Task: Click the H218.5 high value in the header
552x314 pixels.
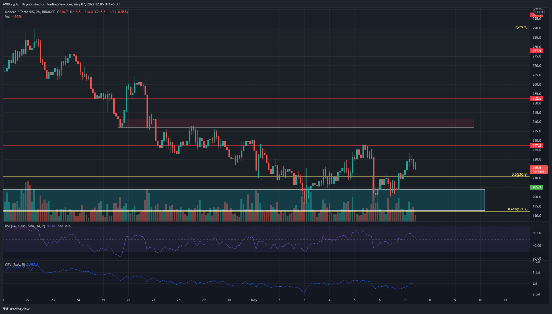Action: click(75, 12)
